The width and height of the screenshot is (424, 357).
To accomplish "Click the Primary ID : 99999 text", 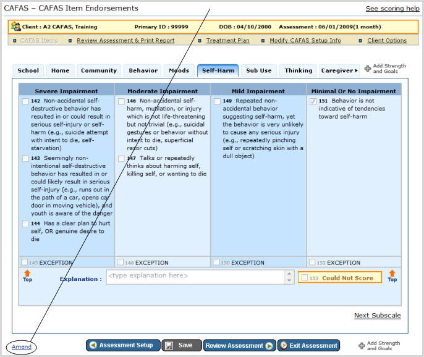I will pyautogui.click(x=161, y=27).
